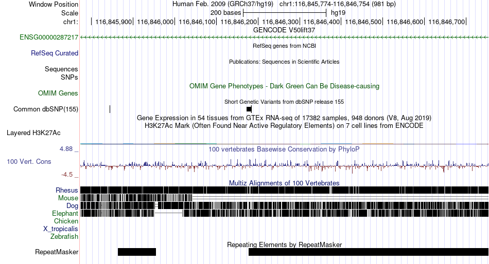Click the Rhesus alignment bar
489x264 pixels.
[284, 190]
